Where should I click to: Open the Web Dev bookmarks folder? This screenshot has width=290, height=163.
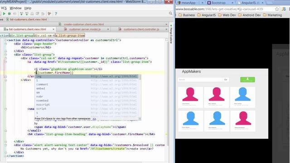tap(227, 15)
